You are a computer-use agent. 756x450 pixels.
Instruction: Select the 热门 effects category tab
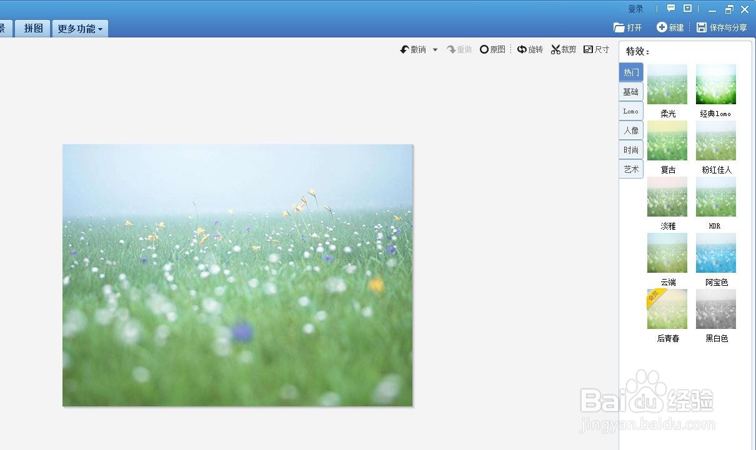click(631, 72)
